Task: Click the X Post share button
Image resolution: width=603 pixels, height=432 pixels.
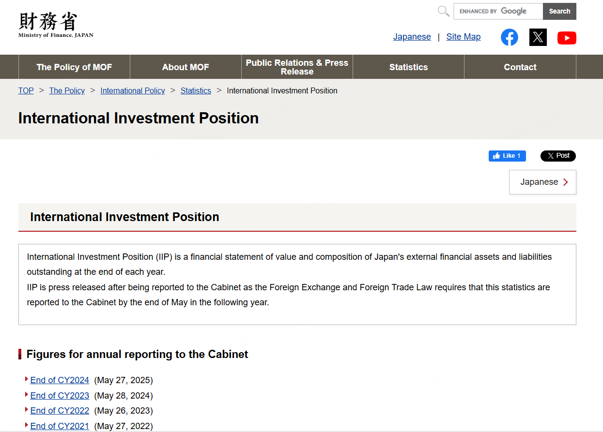Action: coord(558,156)
